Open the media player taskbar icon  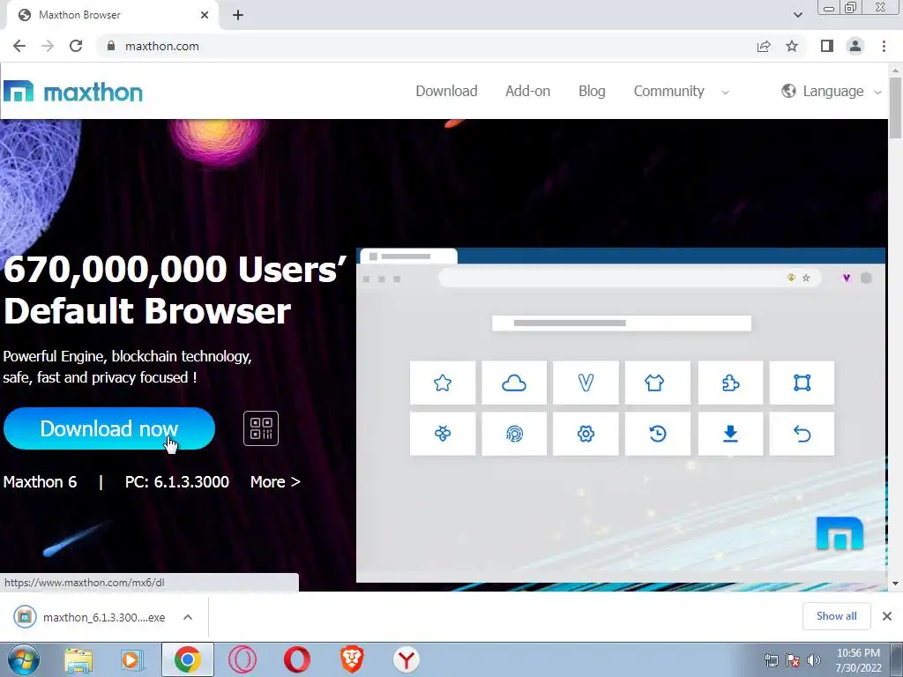[131, 659]
